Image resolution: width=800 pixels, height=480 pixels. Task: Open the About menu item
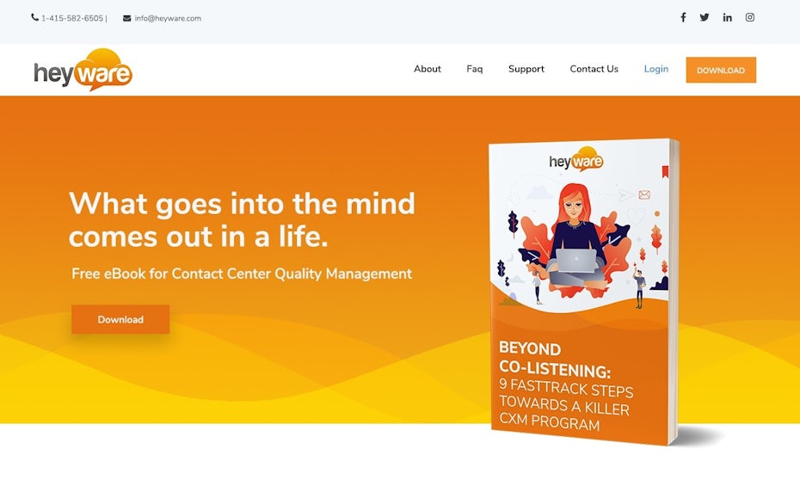(427, 69)
